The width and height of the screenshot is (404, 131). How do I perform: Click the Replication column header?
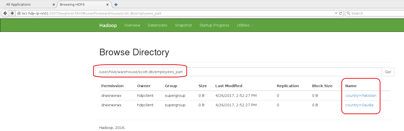[x=288, y=86]
